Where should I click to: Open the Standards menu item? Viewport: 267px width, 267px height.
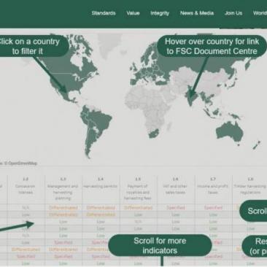point(104,13)
